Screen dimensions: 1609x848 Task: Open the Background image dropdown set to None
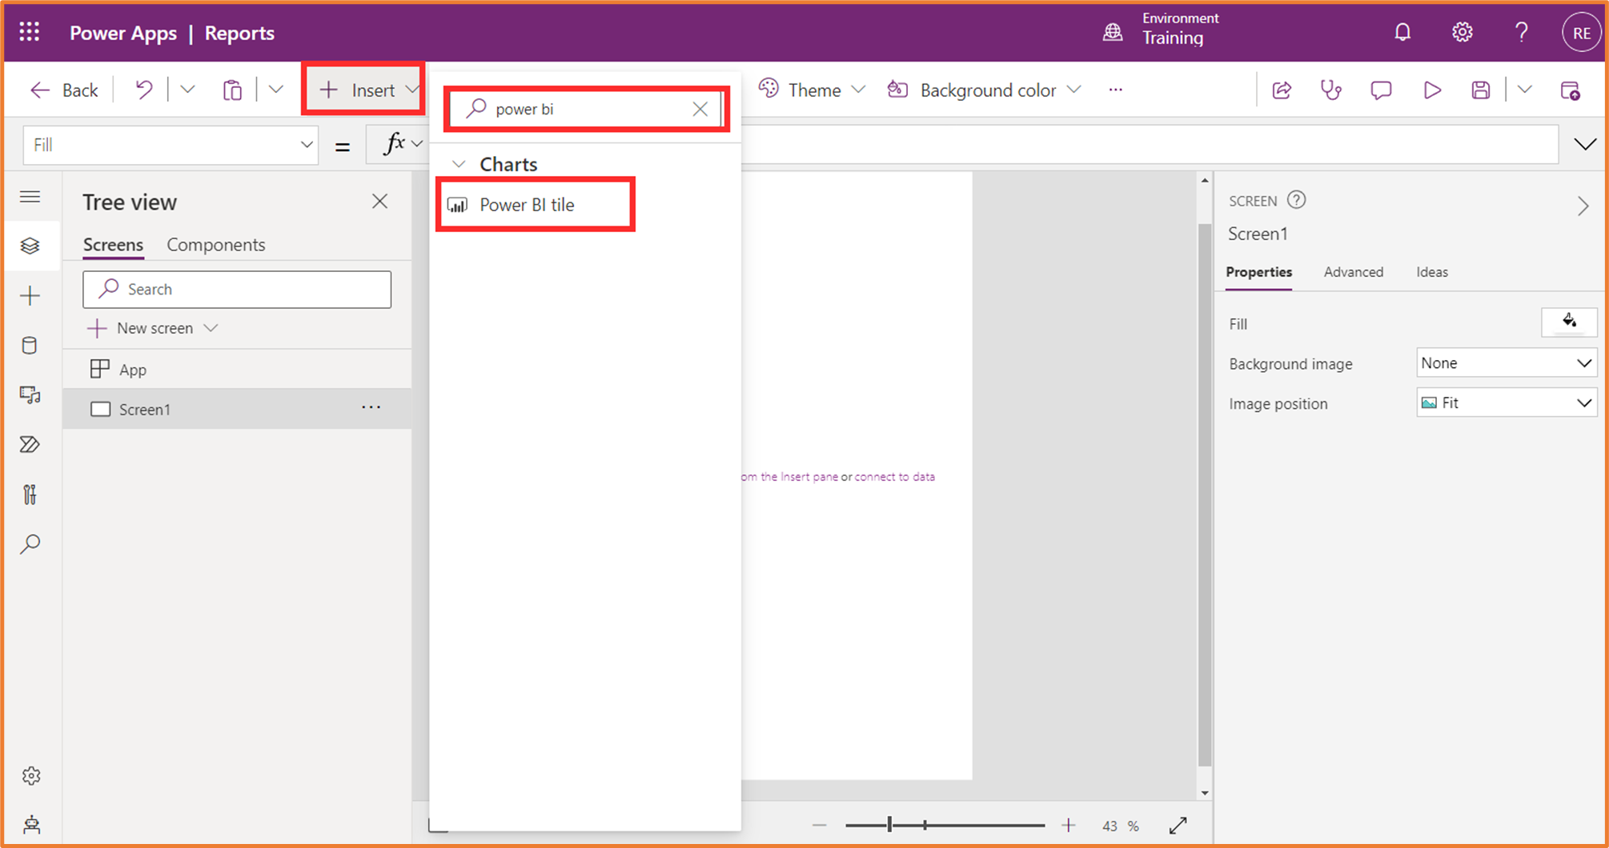pos(1506,362)
